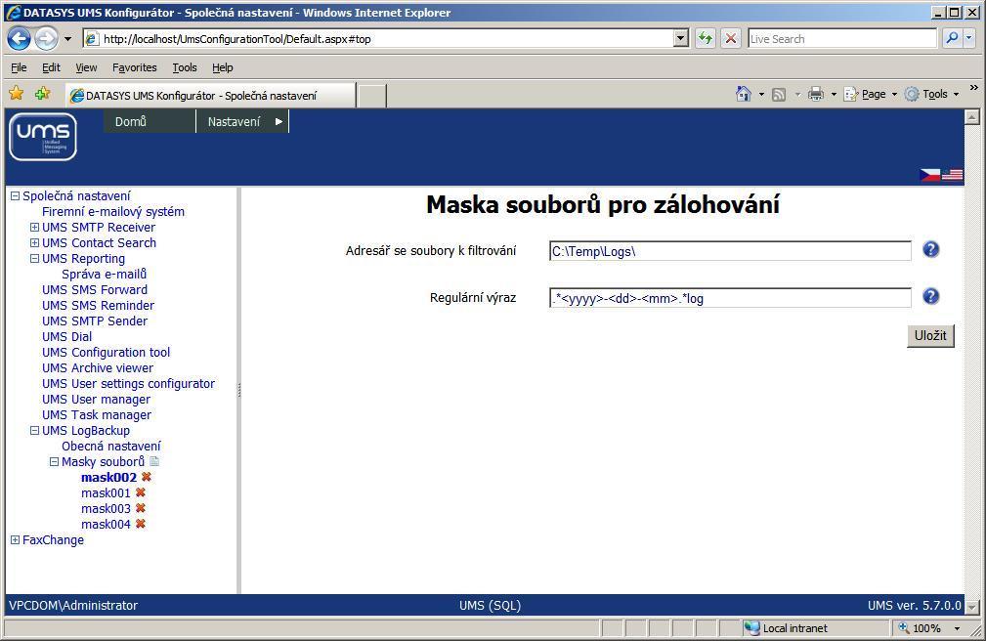Open the Favorites menu

click(135, 67)
